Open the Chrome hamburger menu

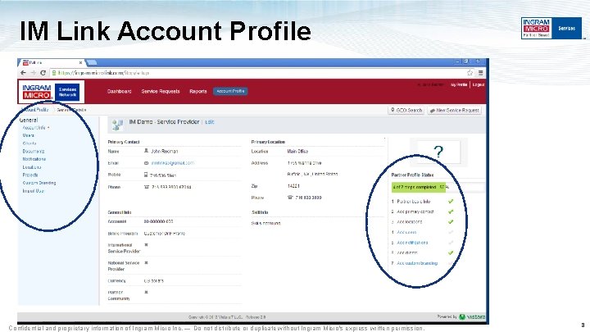coord(480,73)
